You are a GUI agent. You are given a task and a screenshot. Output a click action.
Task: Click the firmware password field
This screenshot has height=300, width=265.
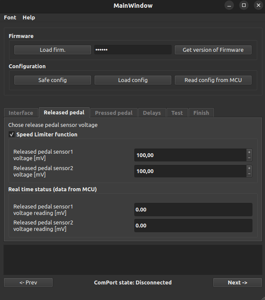coord(132,50)
